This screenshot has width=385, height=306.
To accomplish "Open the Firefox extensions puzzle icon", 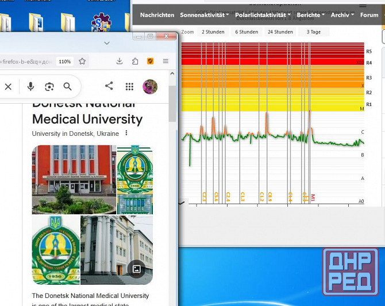I will click(135, 61).
